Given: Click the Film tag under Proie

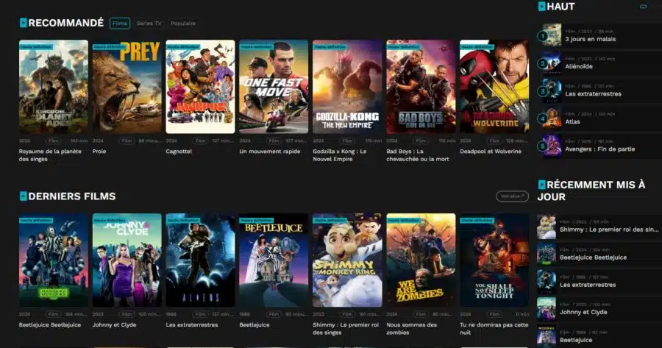Looking at the screenshot, I should point(127,141).
